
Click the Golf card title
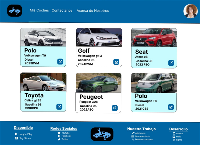pyautogui.click(x=84, y=51)
